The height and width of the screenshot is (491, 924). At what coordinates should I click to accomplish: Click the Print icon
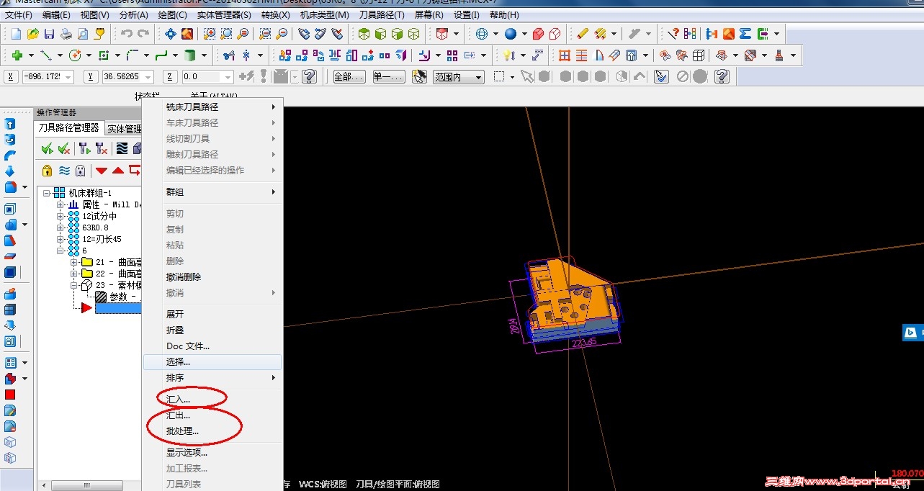click(66, 33)
